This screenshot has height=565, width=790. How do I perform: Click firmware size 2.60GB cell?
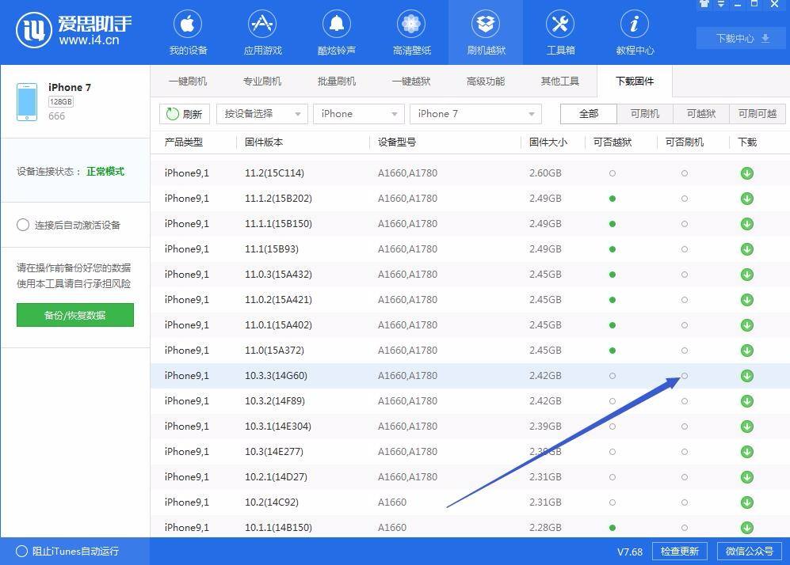pyautogui.click(x=545, y=173)
